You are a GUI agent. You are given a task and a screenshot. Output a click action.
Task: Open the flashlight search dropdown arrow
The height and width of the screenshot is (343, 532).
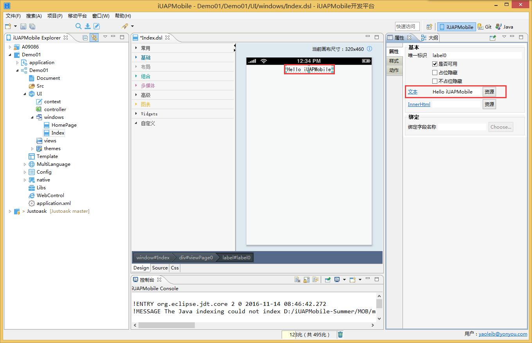132,26
